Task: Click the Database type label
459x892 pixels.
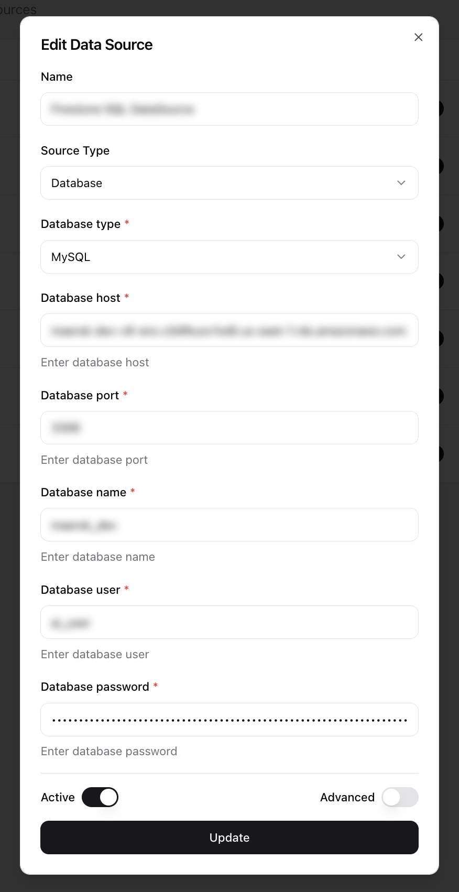Action: (x=81, y=224)
